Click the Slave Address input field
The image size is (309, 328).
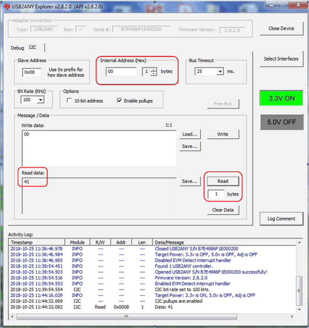click(31, 72)
